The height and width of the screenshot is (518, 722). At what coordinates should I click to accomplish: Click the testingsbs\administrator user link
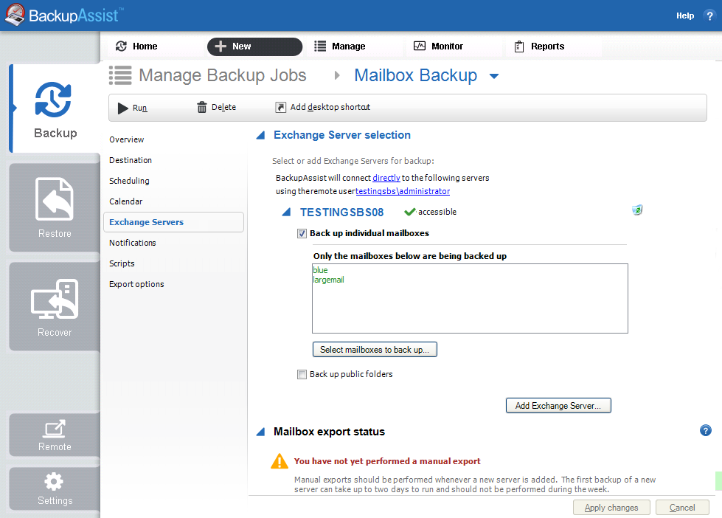click(402, 190)
